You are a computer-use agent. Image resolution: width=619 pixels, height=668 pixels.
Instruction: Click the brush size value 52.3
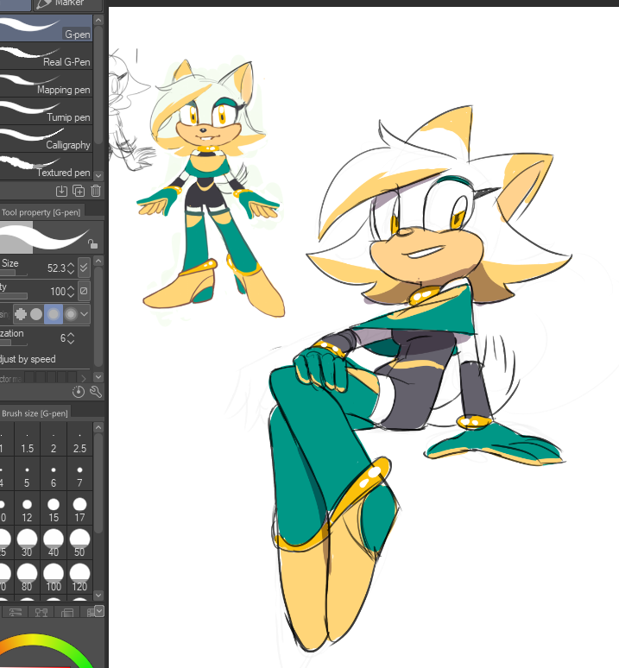pos(56,268)
